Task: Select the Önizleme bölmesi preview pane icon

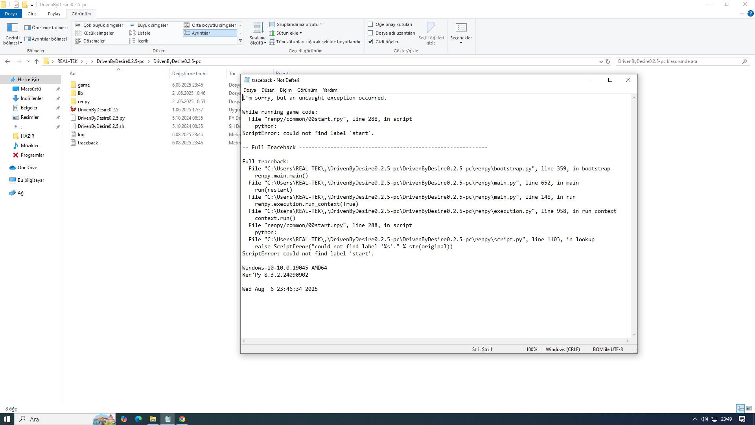Action: coord(28,28)
